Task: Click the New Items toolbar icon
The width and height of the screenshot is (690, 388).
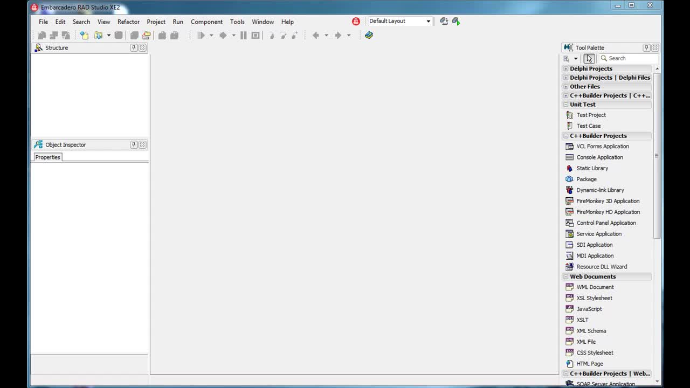Action: (x=84, y=35)
